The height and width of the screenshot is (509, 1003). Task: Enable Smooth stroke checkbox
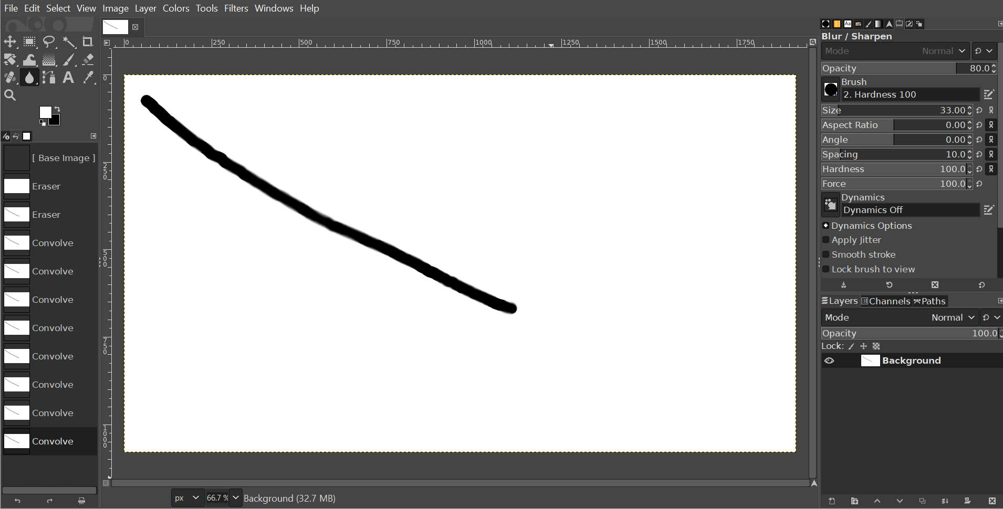(826, 254)
